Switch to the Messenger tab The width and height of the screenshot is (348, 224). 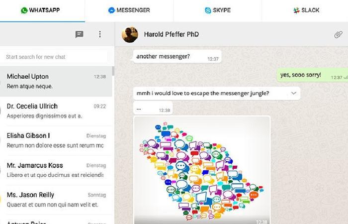pos(129,10)
